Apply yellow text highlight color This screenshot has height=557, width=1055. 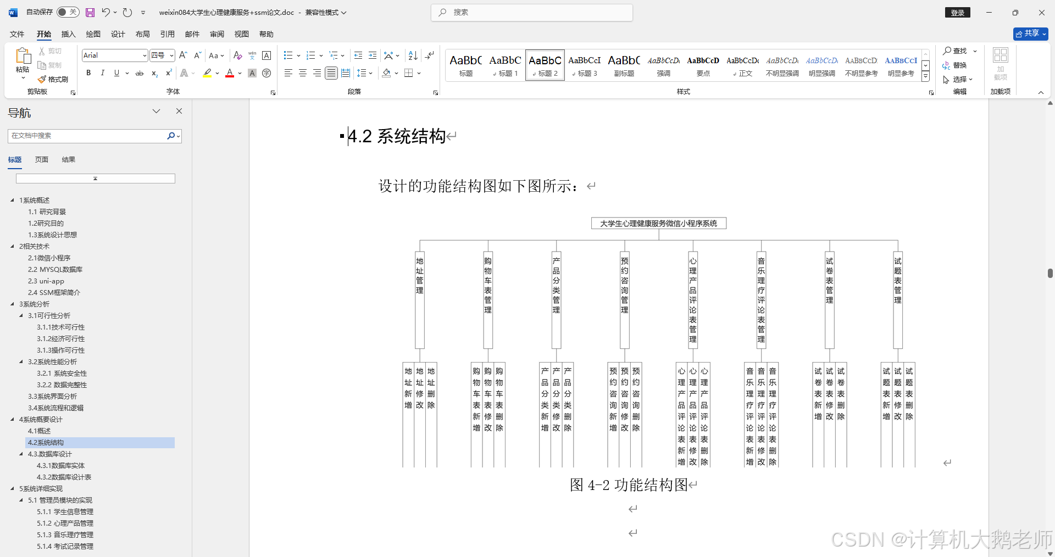[207, 73]
